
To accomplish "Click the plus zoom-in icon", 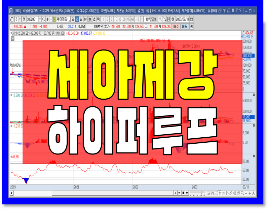I will 250,194.
